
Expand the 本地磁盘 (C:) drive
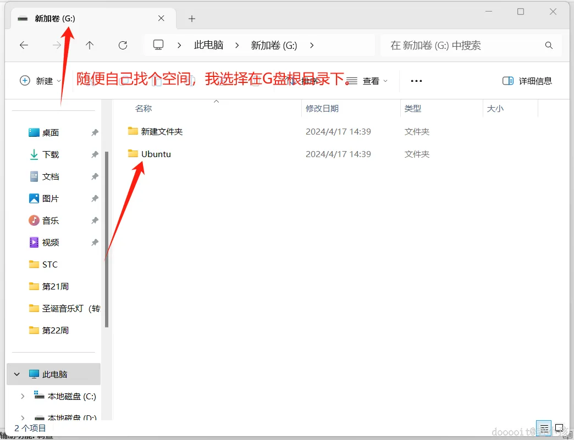click(22, 396)
